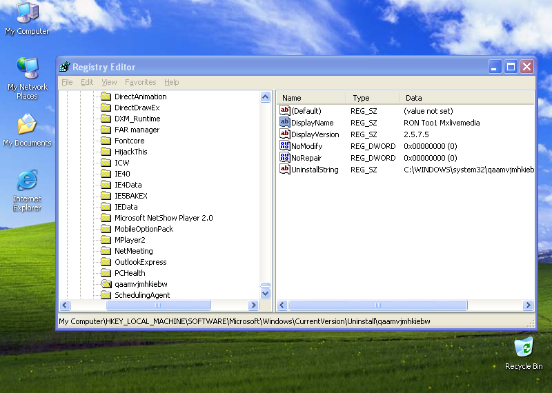Select the MobileOptionPack registry key

[x=144, y=229]
